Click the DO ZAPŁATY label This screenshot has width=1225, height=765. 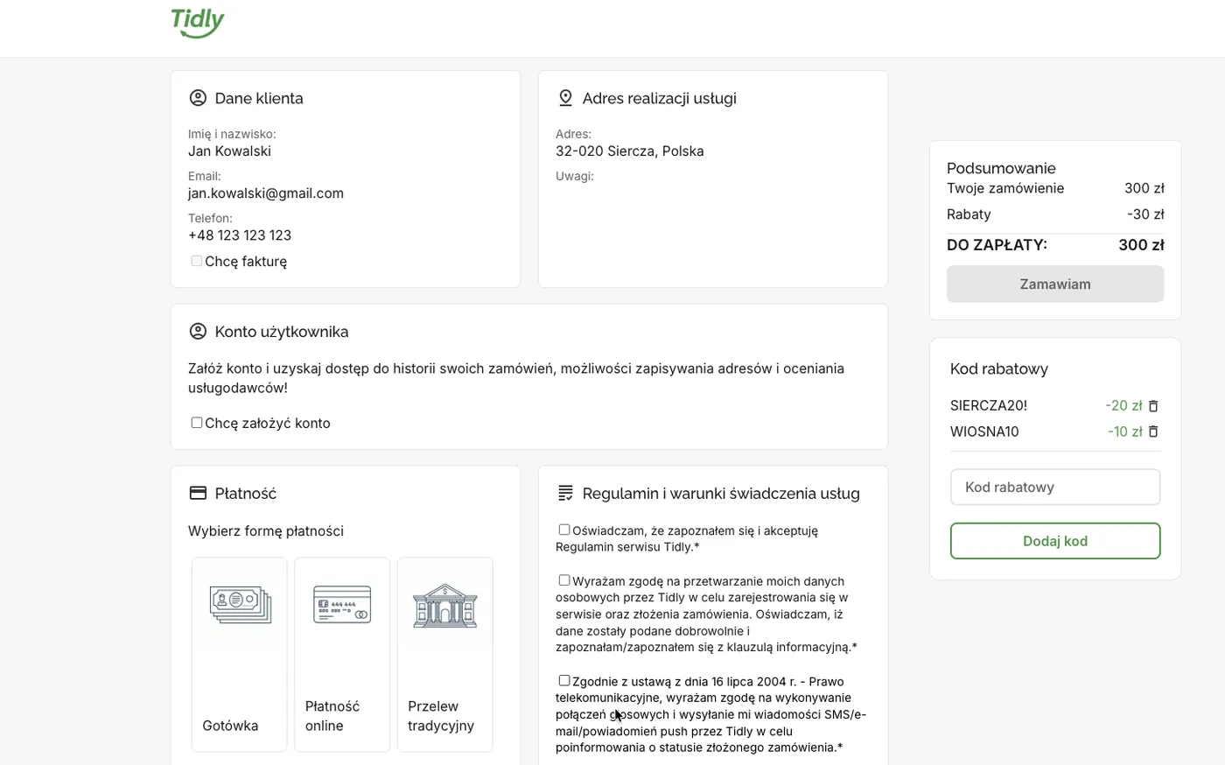[x=997, y=245]
